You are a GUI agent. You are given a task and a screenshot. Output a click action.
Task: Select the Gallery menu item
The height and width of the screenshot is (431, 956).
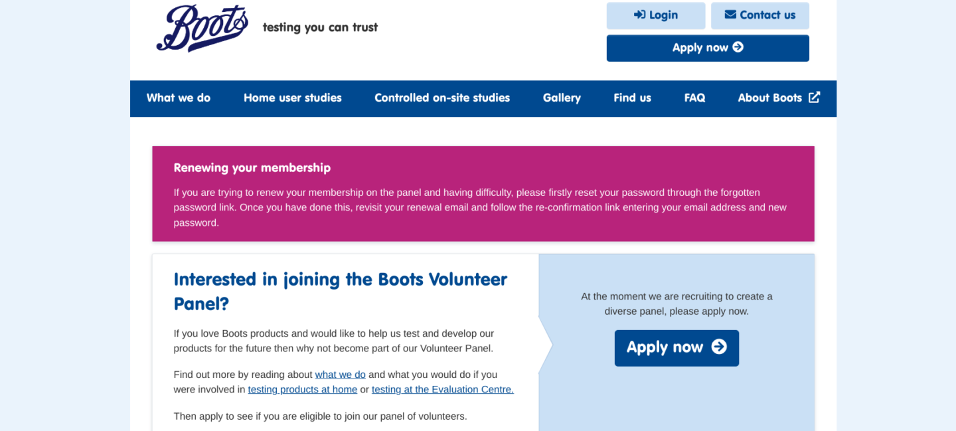point(562,98)
